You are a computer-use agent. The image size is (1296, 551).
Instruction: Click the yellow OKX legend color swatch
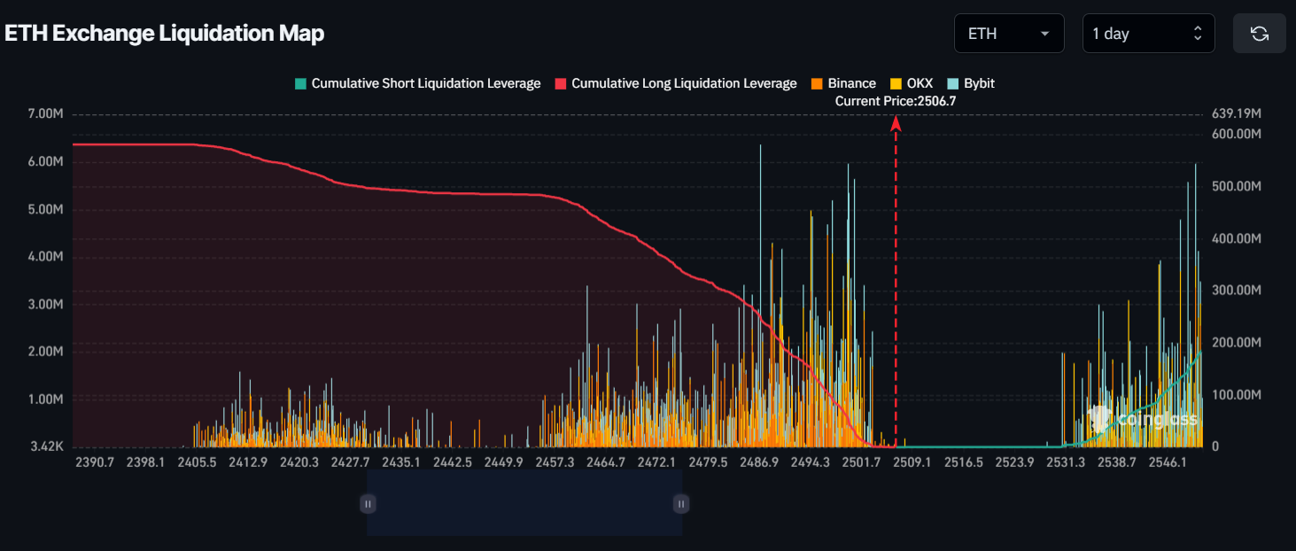[896, 83]
